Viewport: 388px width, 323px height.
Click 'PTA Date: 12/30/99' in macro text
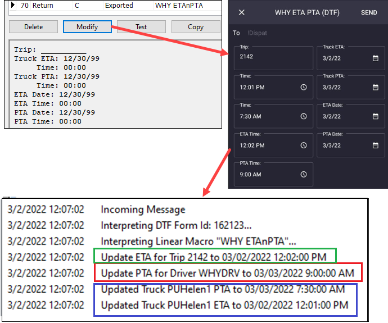(x=55, y=112)
